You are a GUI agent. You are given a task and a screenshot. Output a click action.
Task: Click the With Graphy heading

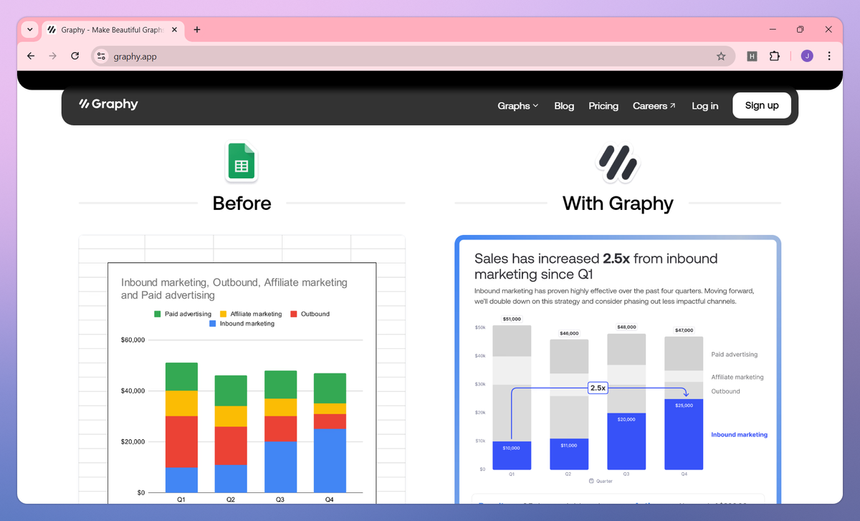pos(618,203)
